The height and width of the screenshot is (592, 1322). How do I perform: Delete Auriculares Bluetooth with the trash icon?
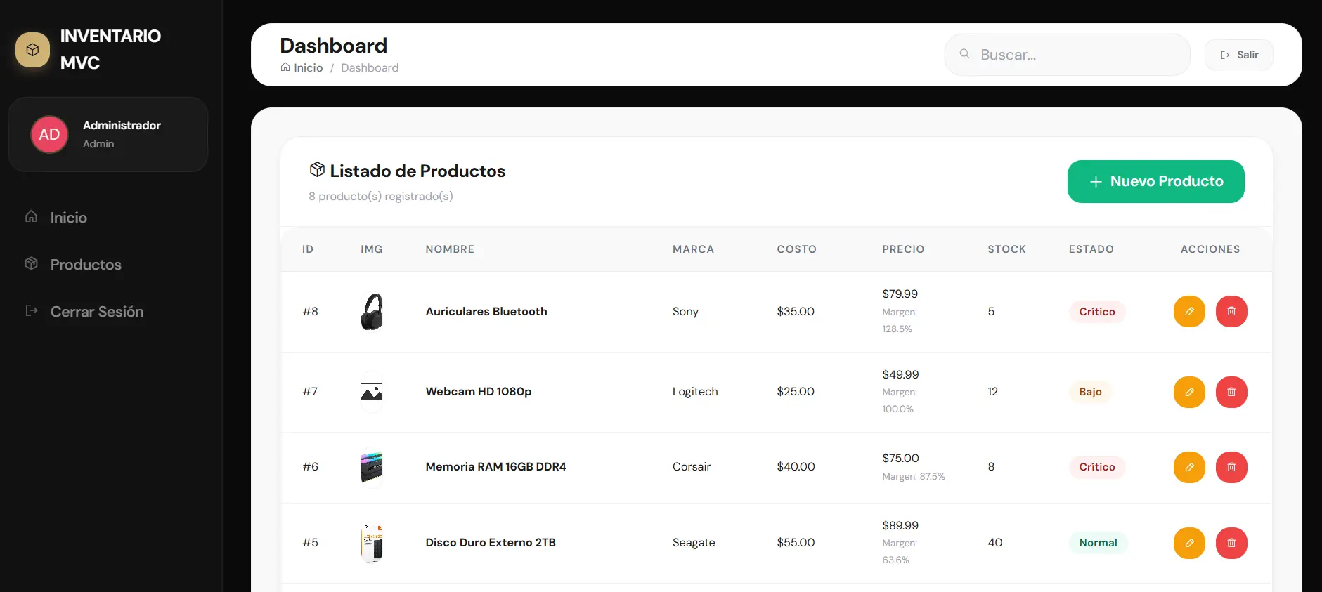(x=1231, y=311)
